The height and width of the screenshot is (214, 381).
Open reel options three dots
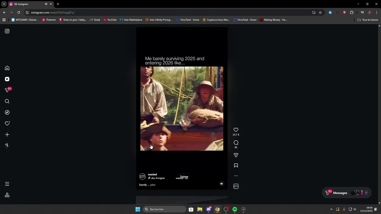click(236, 176)
